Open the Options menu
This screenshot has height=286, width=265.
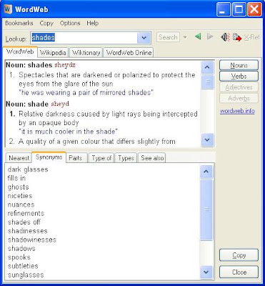[70, 23]
